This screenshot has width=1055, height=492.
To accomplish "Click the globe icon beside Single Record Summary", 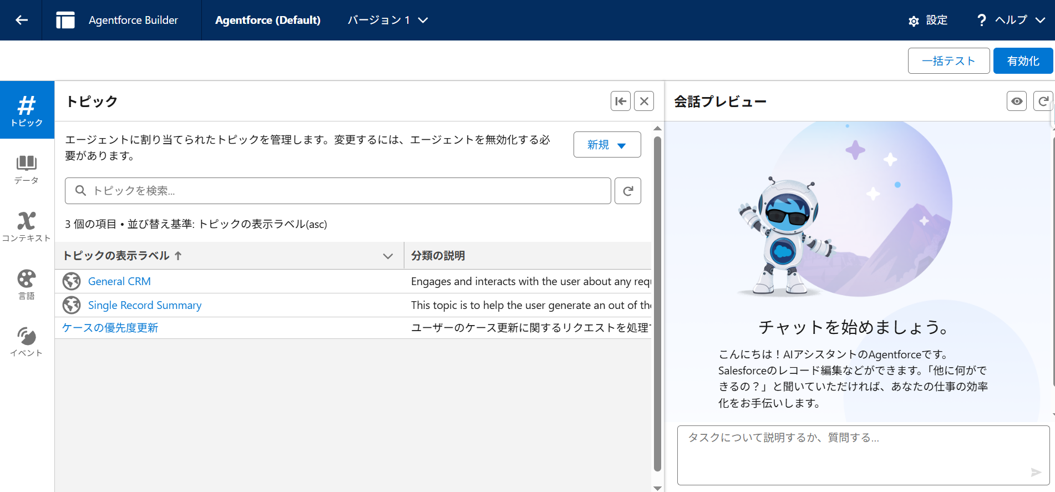I will pyautogui.click(x=72, y=305).
